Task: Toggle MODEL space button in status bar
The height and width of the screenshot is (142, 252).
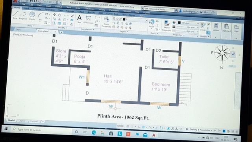Action: [121, 126]
